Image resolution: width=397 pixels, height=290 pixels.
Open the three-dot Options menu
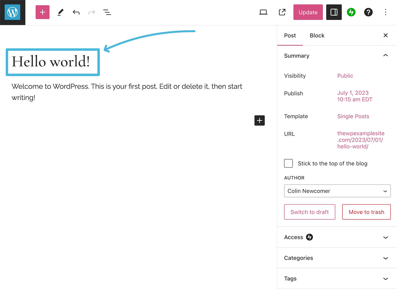[x=385, y=12]
